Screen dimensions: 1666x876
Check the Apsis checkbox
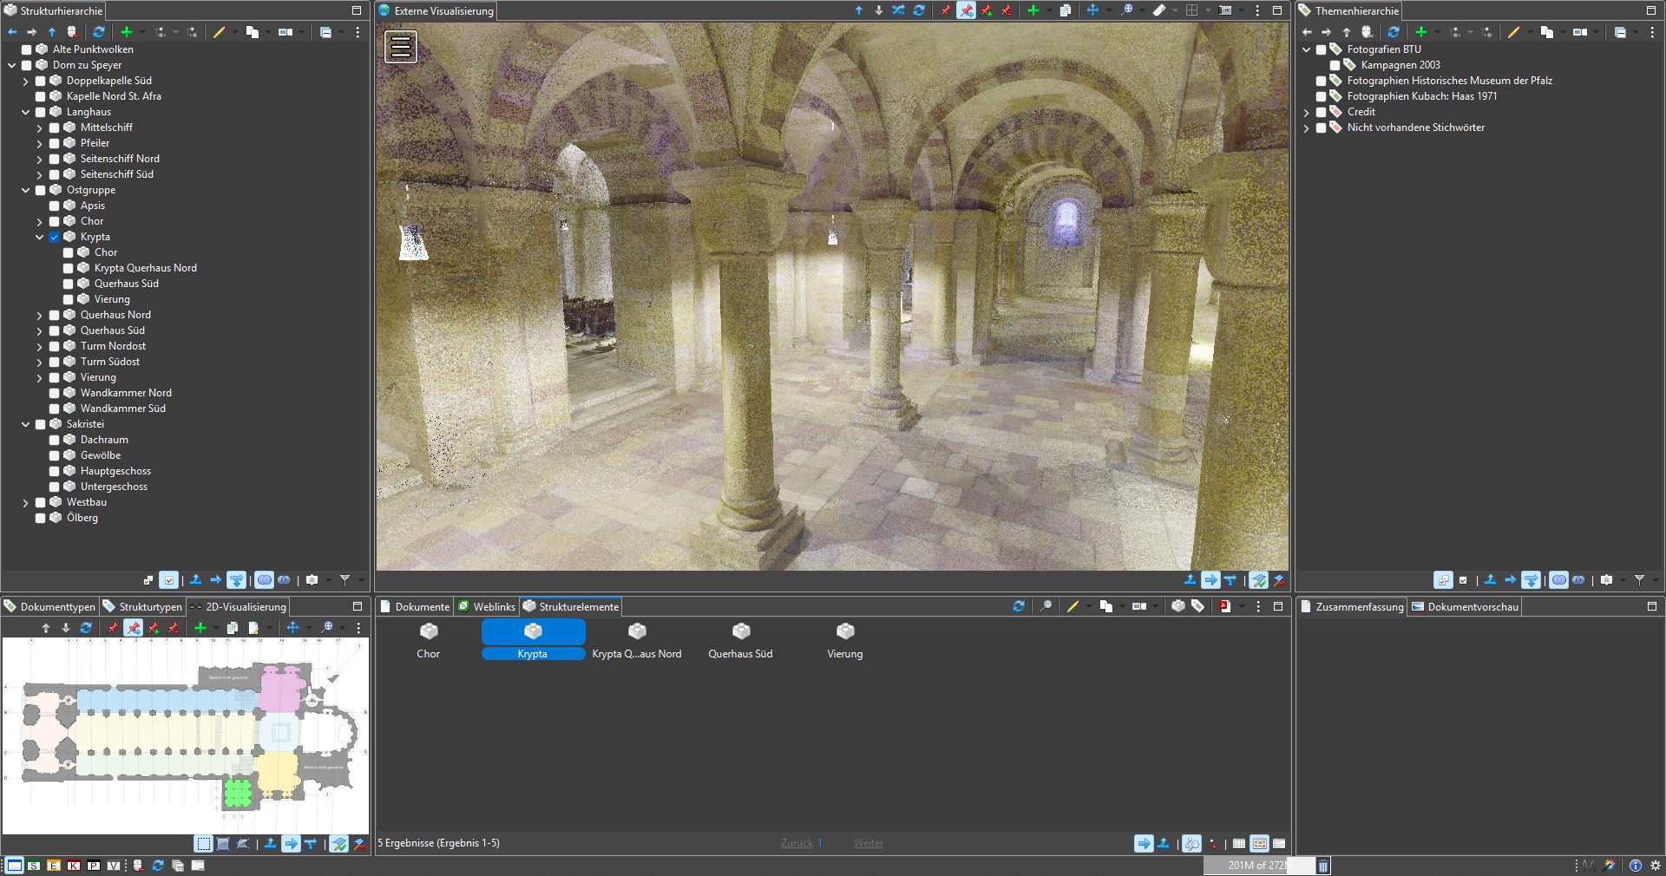pos(55,206)
